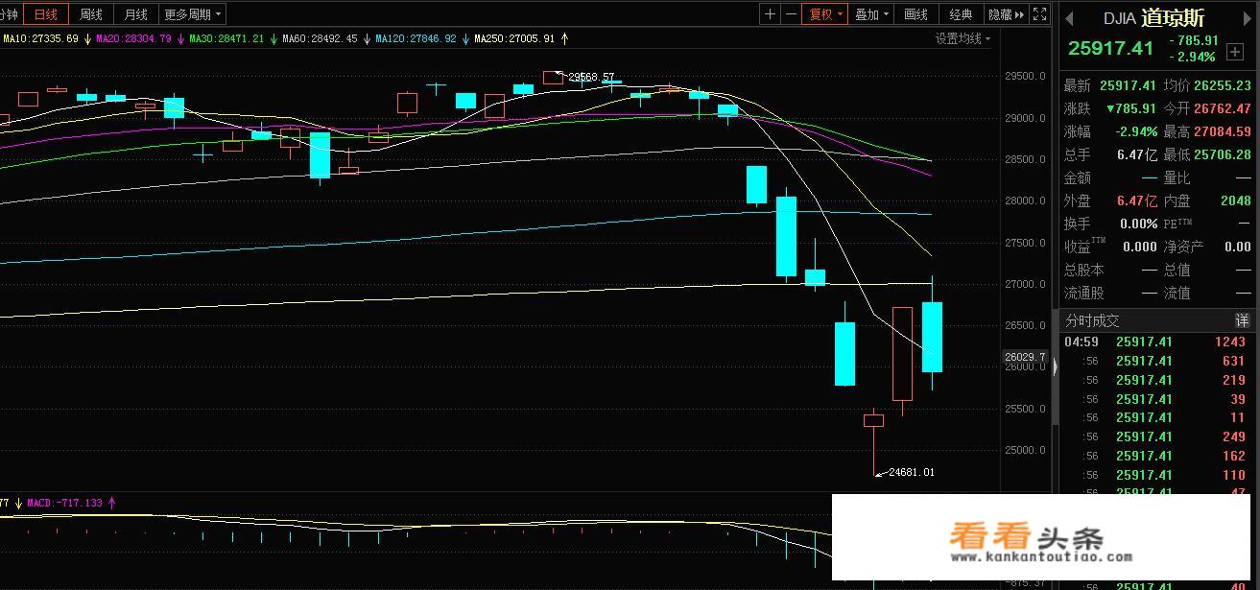Image resolution: width=1260 pixels, height=590 pixels.
Task: Expand 更多周期 period dropdown
Action: tap(193, 14)
